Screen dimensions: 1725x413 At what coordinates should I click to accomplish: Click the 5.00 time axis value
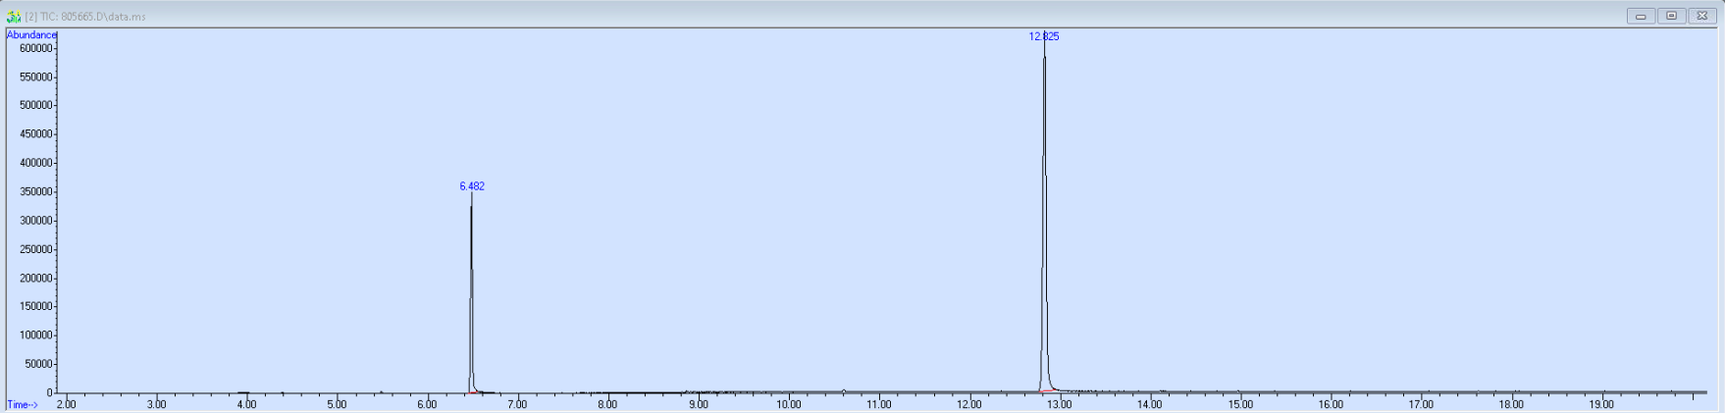[337, 404]
